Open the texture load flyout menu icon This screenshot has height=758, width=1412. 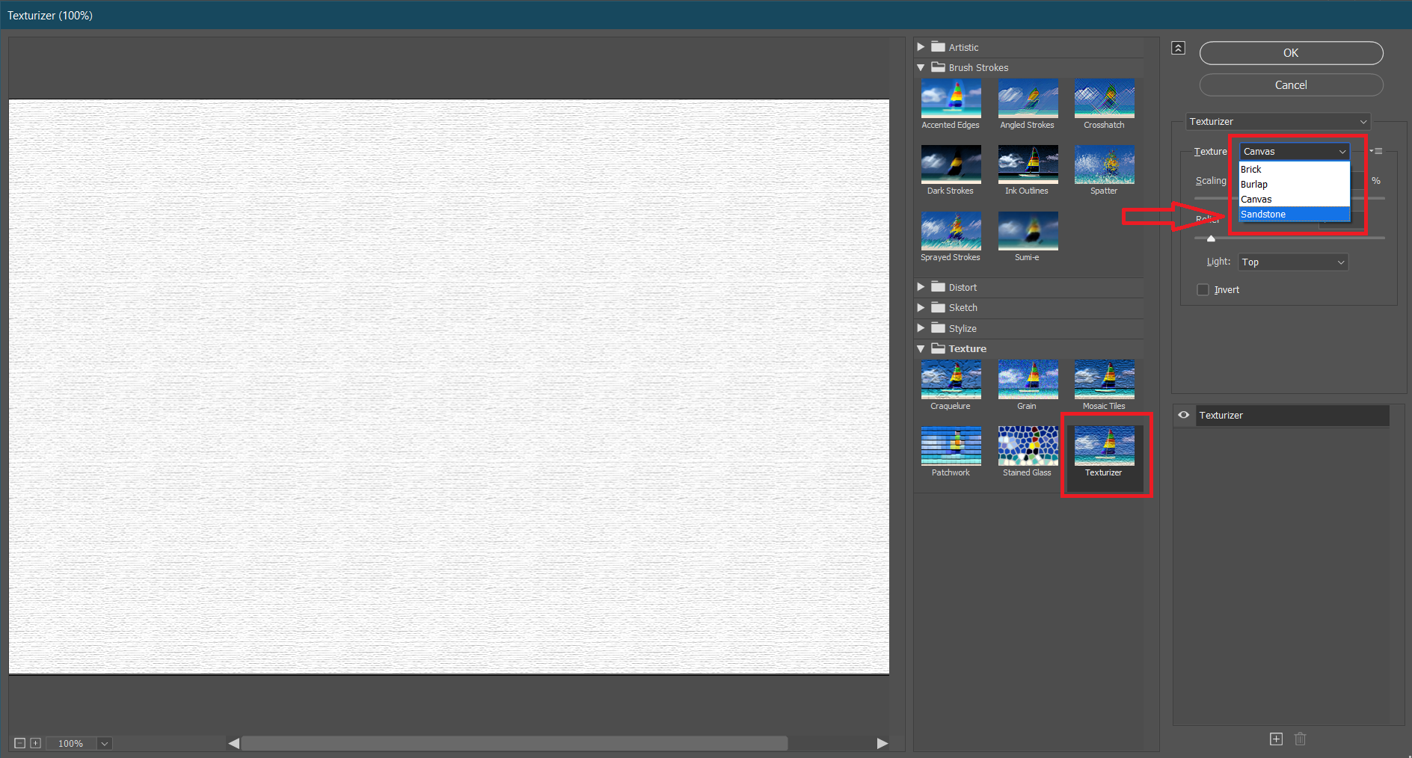pyautogui.click(x=1376, y=151)
